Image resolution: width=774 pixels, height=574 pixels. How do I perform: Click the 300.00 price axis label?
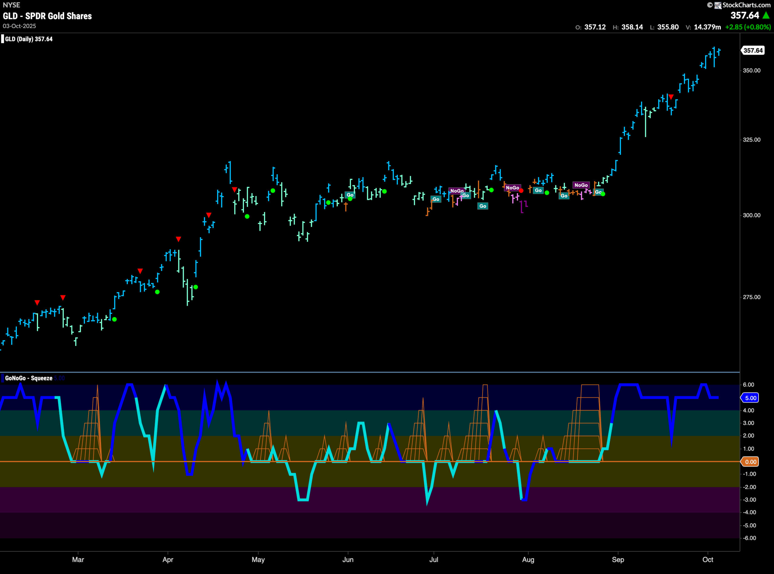pos(751,215)
